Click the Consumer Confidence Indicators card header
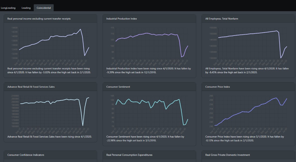Screen dimensions: 296x162 26,155
